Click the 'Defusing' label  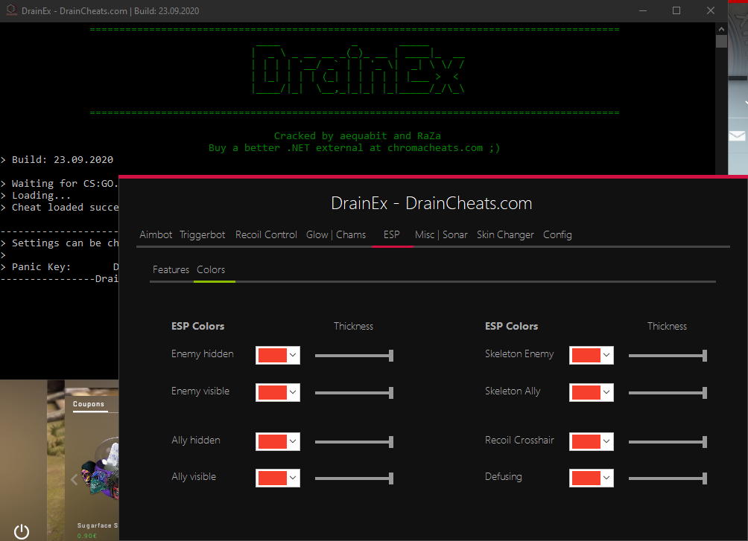coord(504,477)
